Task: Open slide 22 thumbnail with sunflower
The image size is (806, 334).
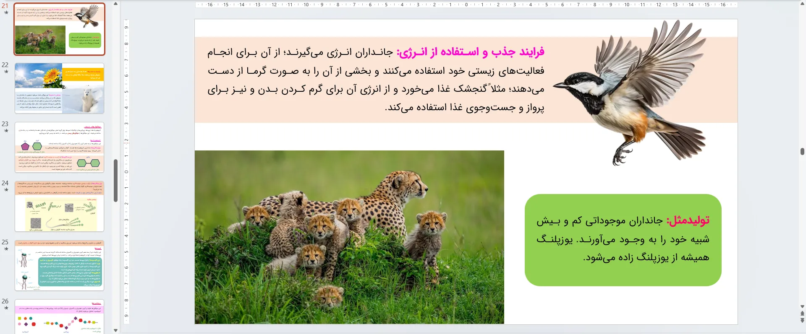Action: click(59, 88)
